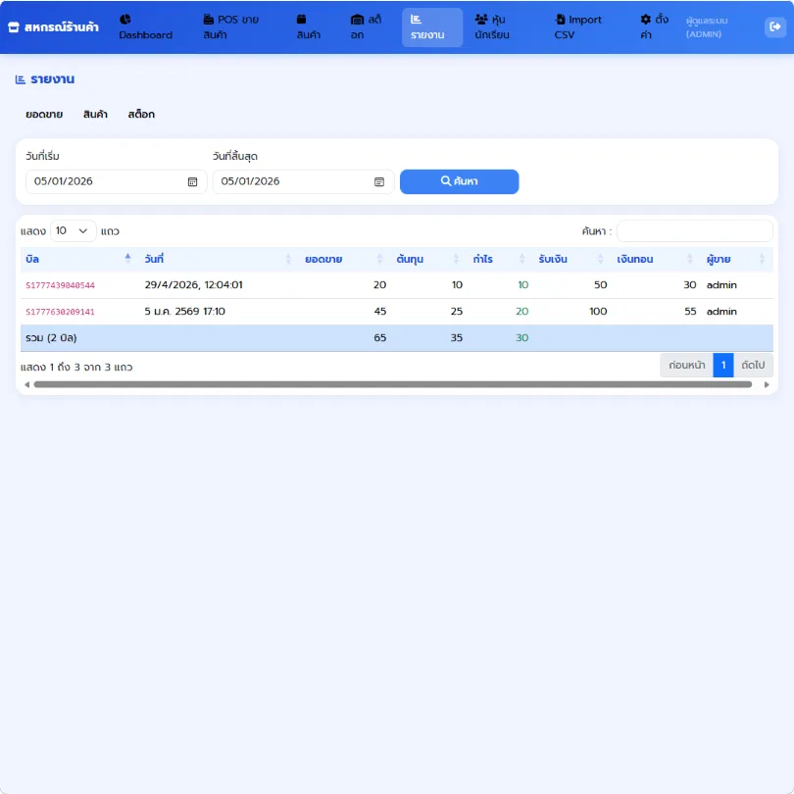
Task: Switch to the สินค้า report tab
Action: coord(95,115)
